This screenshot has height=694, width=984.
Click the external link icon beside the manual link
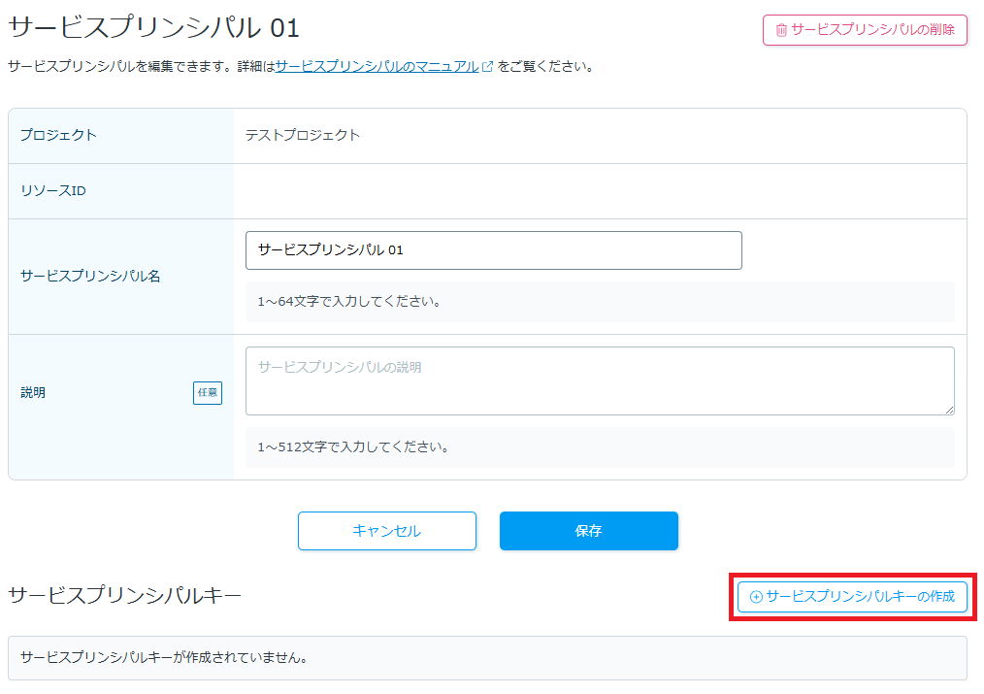coord(488,67)
